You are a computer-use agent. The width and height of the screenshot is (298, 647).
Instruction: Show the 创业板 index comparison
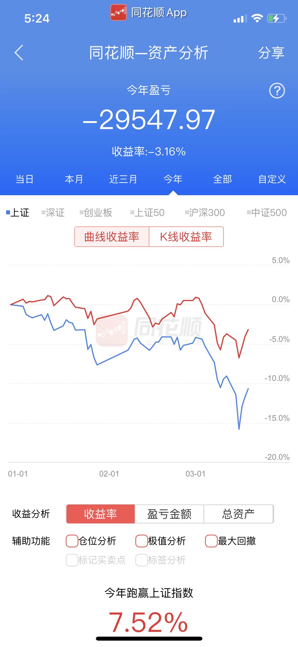tap(96, 213)
